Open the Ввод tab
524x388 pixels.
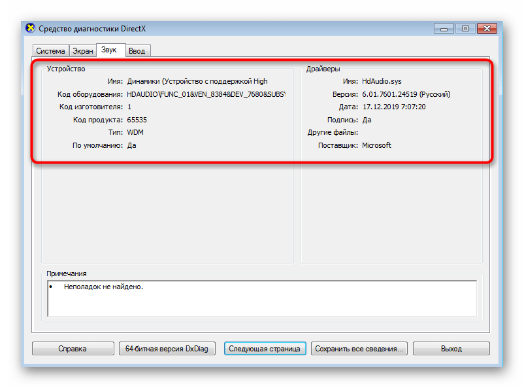point(137,51)
